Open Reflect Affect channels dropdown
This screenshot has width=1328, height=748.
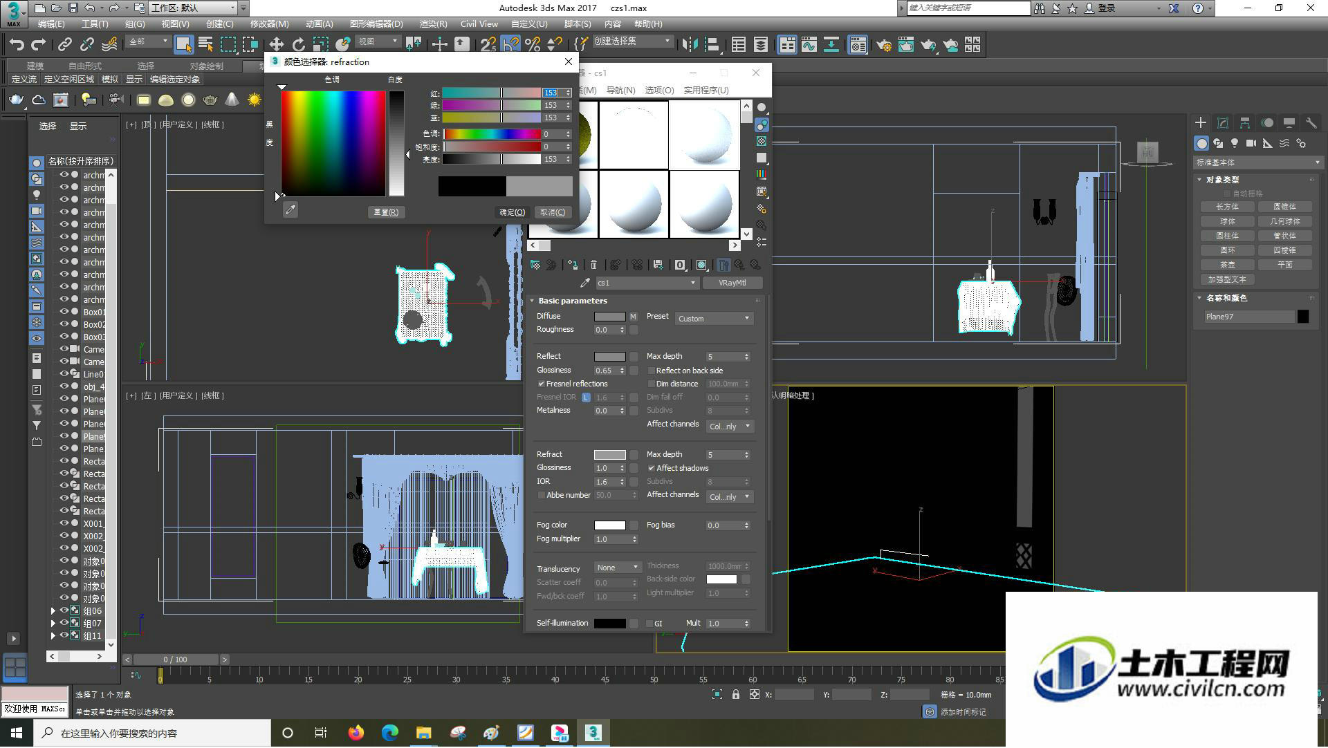coord(730,427)
